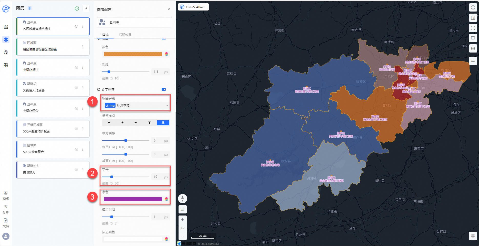
Task: Select top label anchor option
Action: pos(149,123)
